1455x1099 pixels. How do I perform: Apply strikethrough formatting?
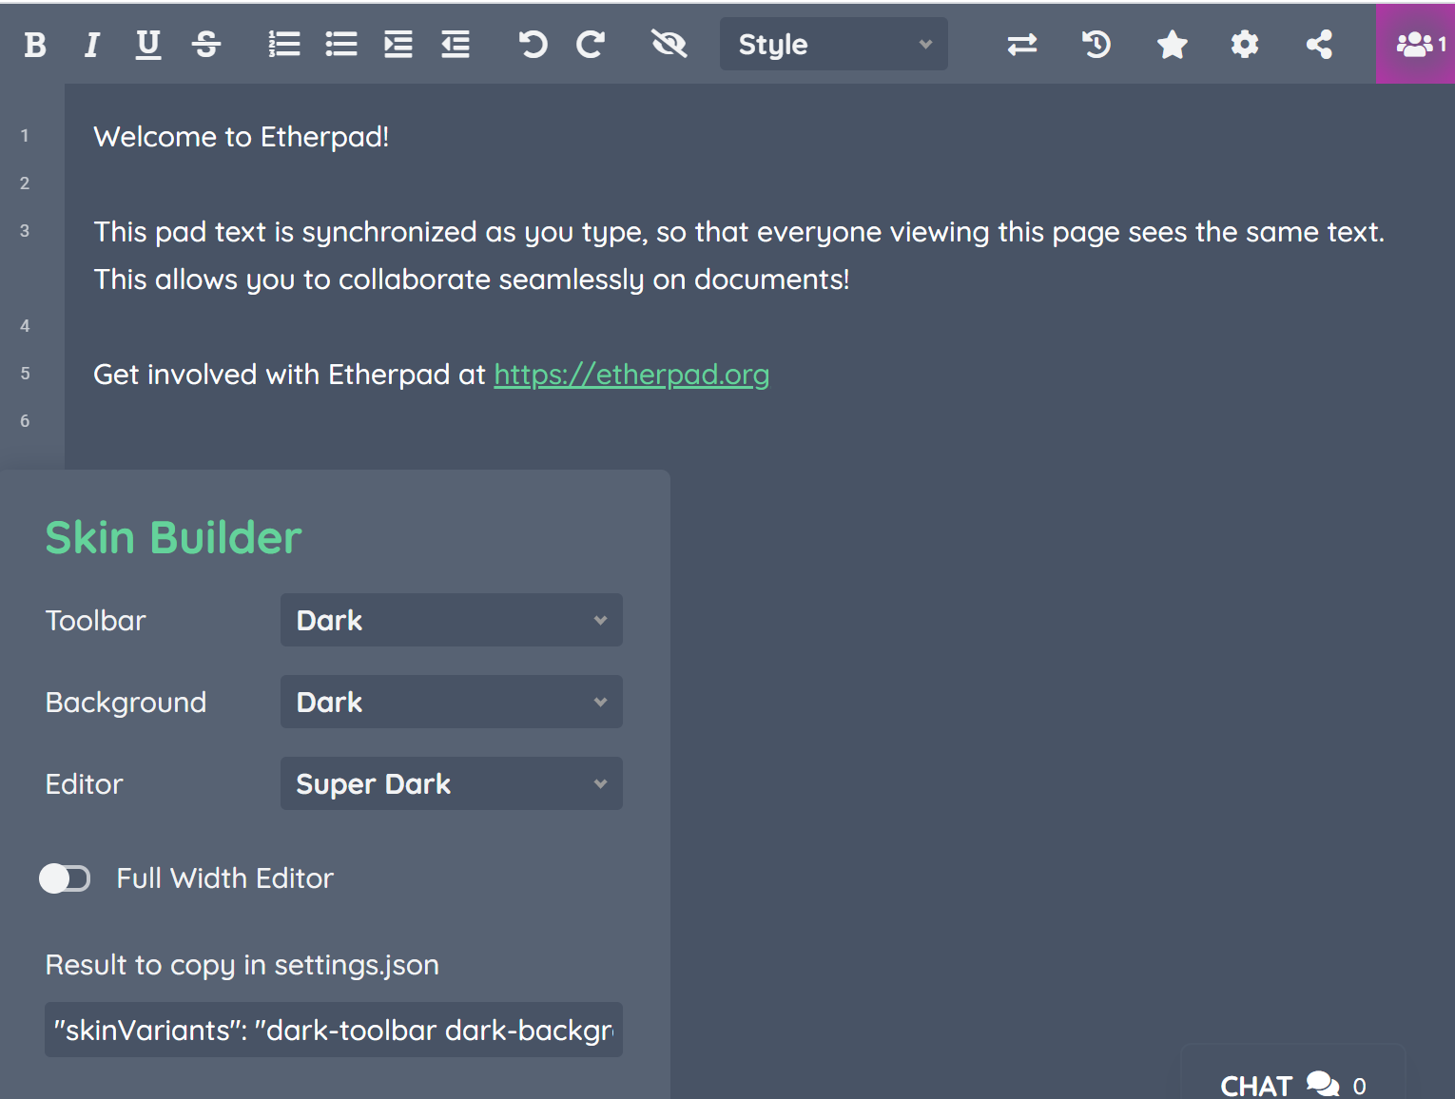206,44
